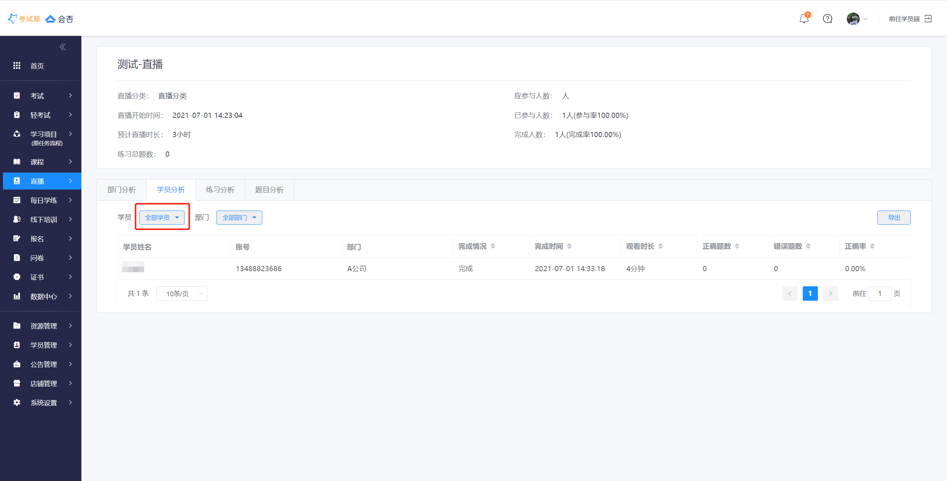Sort by 完成情况 column arrows
This screenshot has width=947, height=481.
[493, 246]
